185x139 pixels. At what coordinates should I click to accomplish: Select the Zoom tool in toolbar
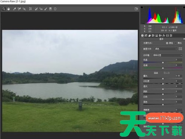pos(4,9)
